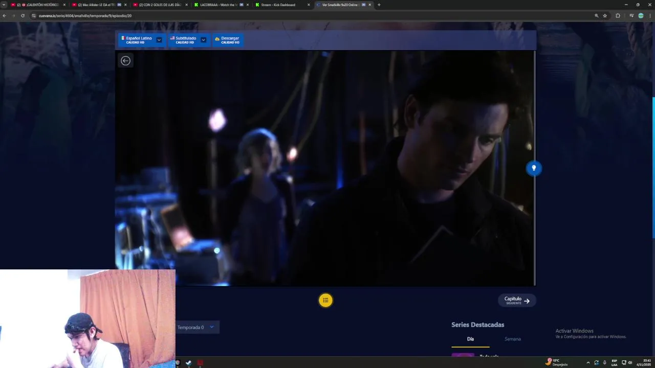Open the browser three-dot menu

pyautogui.click(x=650, y=16)
